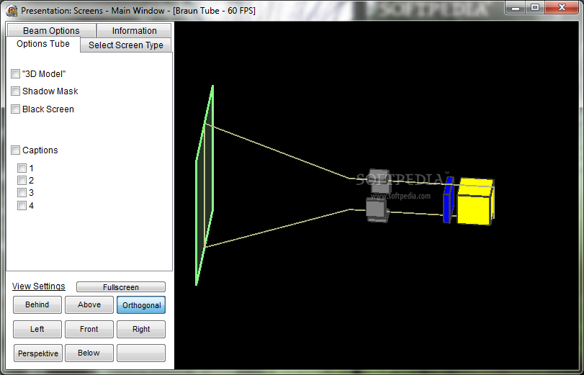Image resolution: width=584 pixels, height=375 pixels.
Task: Open the Information tab
Action: point(134,30)
